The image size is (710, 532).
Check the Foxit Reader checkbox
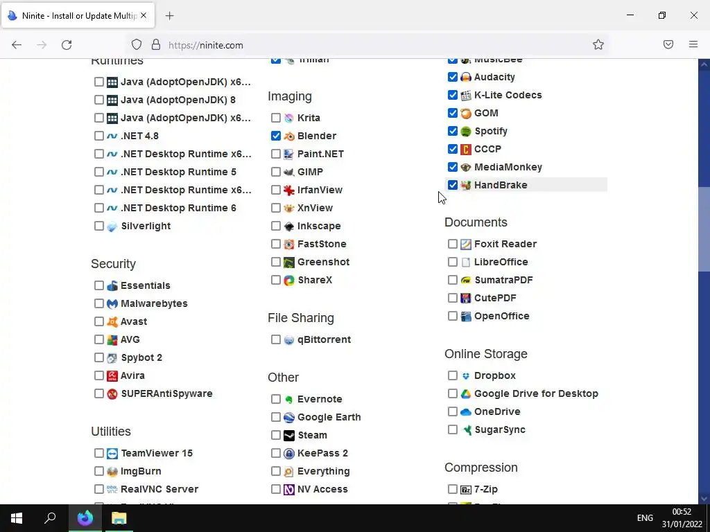(x=452, y=244)
